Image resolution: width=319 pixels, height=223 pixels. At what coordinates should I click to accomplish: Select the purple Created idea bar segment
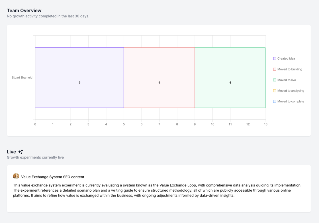[79, 78]
